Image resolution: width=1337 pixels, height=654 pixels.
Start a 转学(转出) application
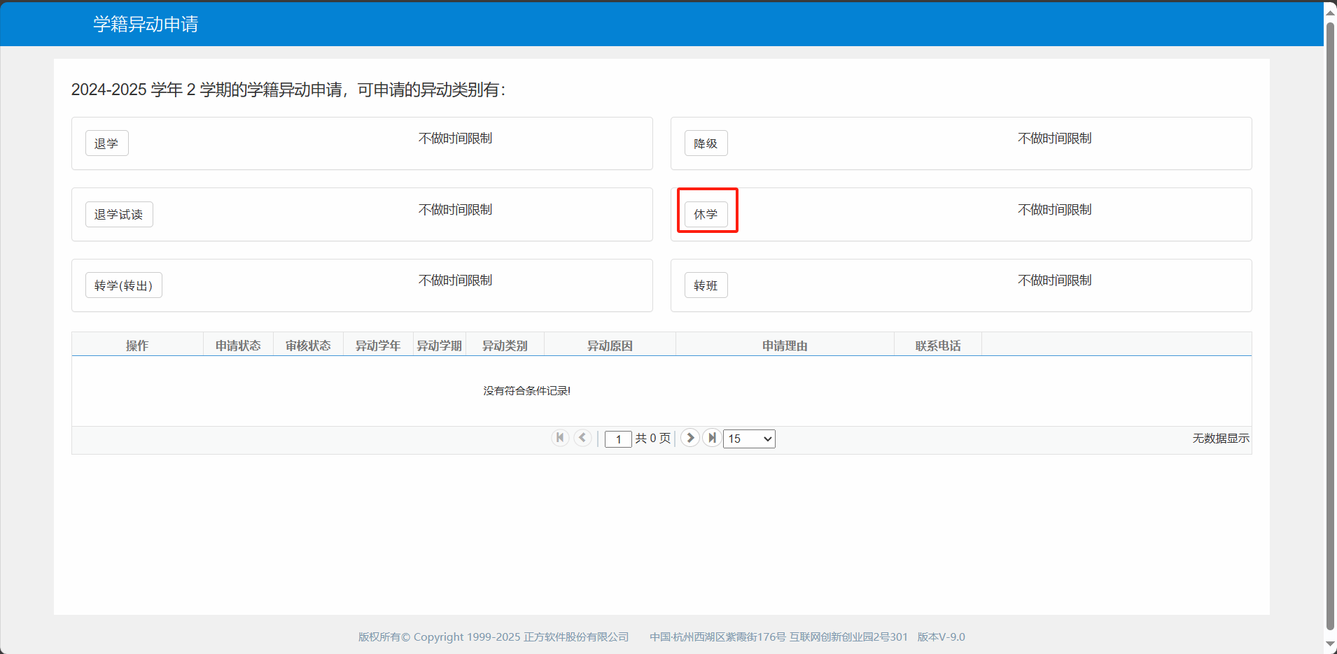124,285
